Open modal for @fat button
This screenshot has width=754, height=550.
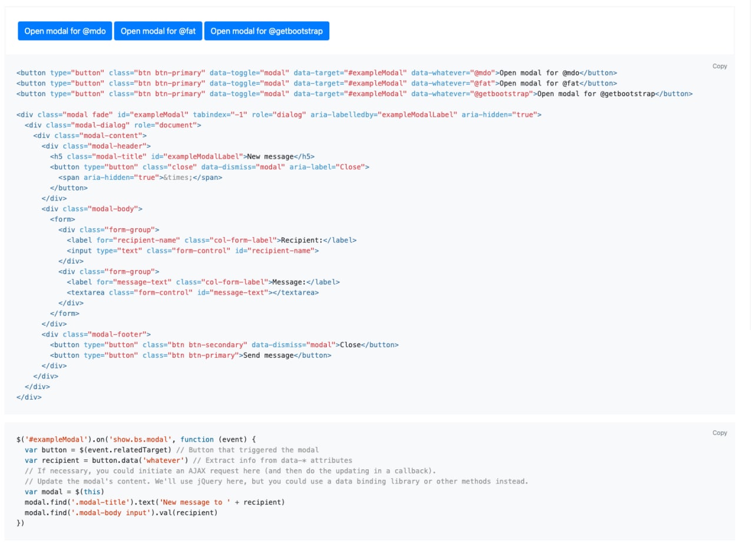[x=158, y=31]
